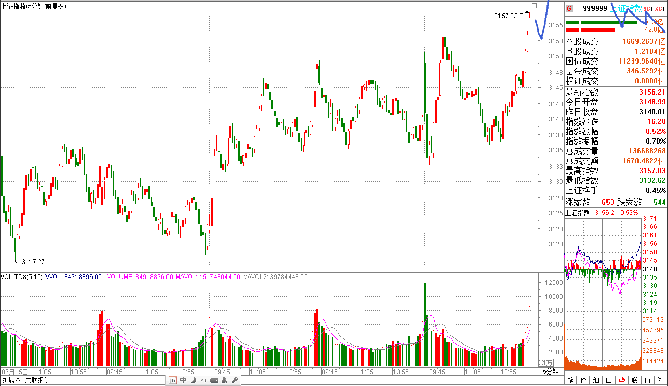Toggle the half/full-width moon icon
This screenshot has height=386, width=668.
tap(193, 381)
